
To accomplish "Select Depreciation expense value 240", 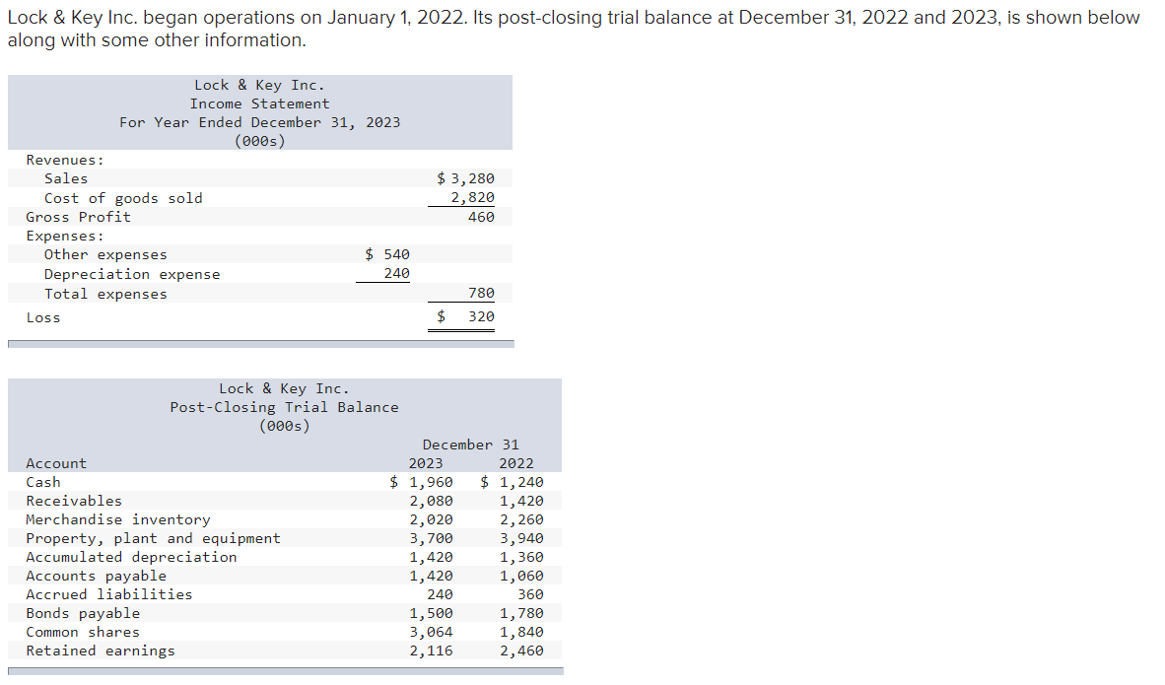I will (397, 273).
